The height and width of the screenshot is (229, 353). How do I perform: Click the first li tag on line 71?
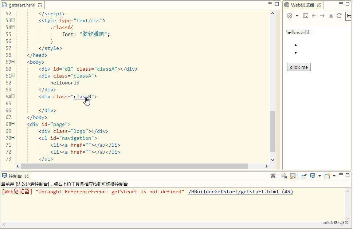click(x=56, y=145)
